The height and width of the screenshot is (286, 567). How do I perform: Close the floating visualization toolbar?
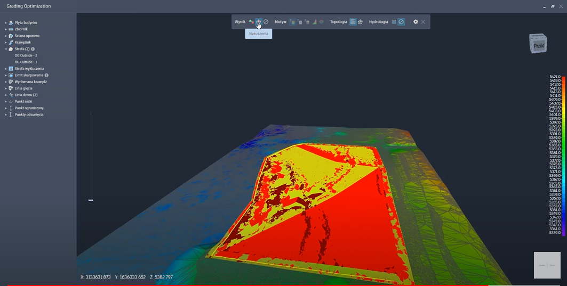pos(423,22)
